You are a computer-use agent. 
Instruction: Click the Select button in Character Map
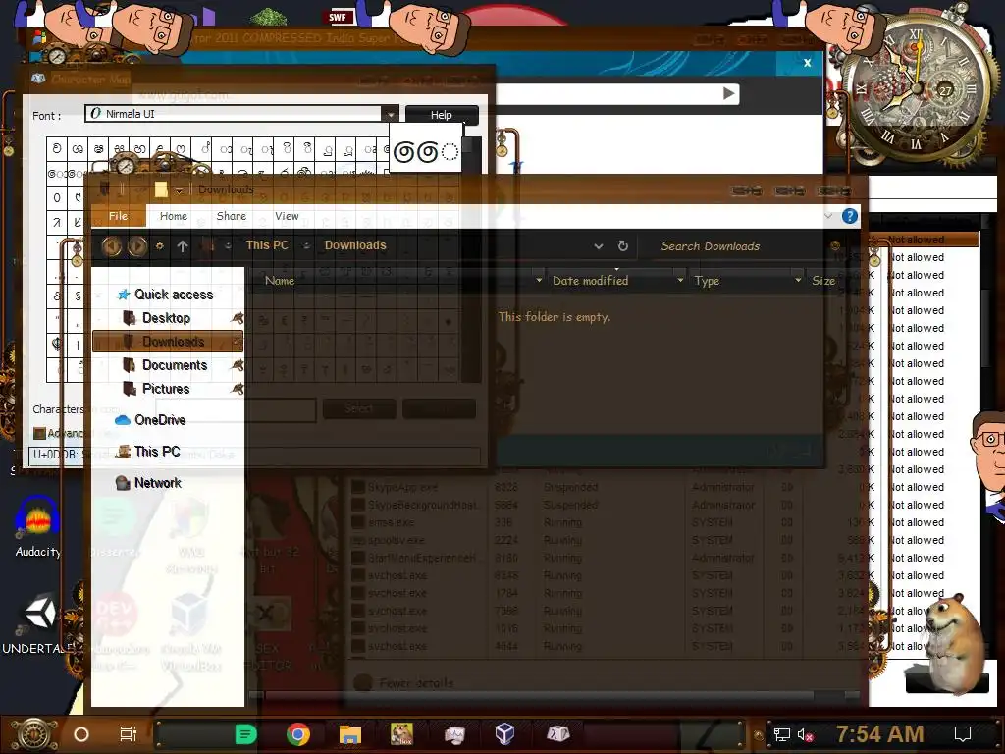tap(359, 408)
